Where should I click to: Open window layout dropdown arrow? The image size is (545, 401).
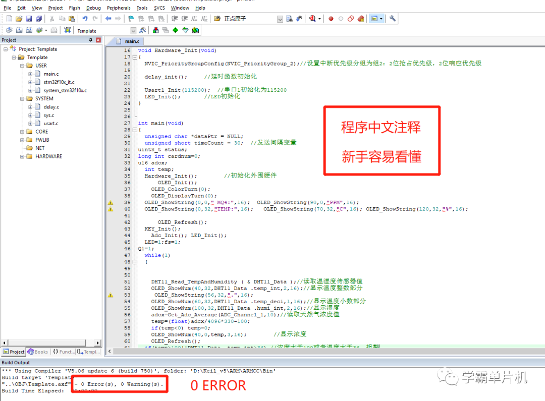click(381, 19)
